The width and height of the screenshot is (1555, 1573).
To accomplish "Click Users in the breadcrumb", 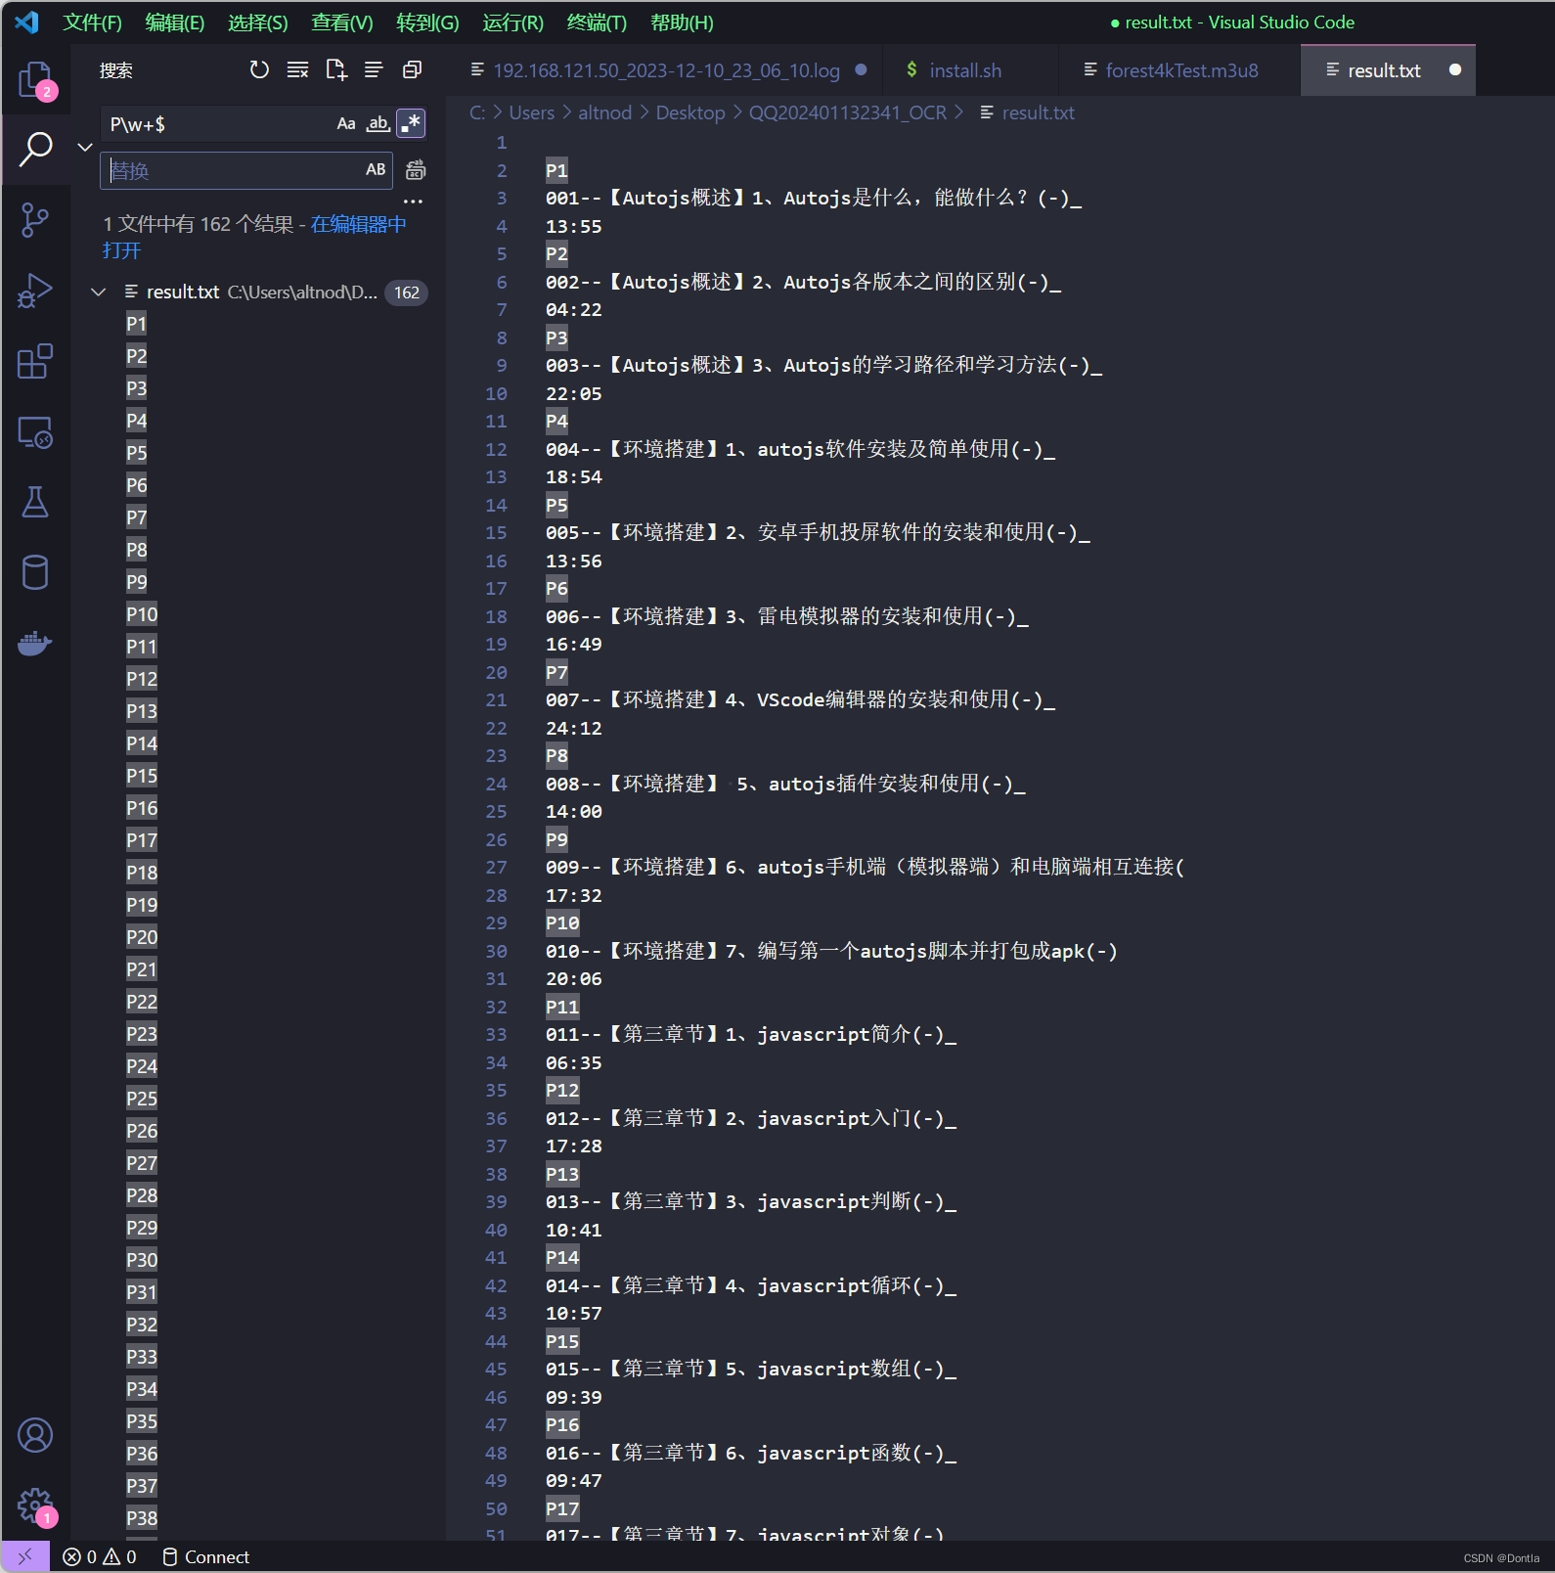I will point(531,112).
